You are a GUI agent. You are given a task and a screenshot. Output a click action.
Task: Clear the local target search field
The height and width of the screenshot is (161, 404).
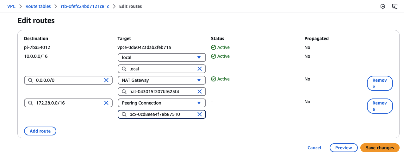click(x=200, y=69)
